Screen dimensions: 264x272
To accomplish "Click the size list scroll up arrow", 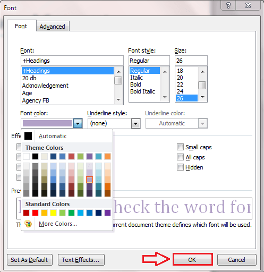I will tap(202, 72).
